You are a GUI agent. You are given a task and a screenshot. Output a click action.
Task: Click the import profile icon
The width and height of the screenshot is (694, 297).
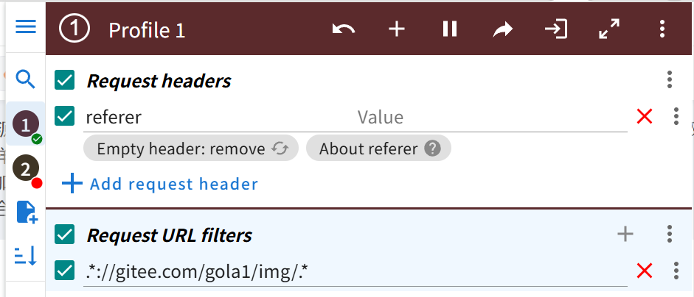[556, 29]
